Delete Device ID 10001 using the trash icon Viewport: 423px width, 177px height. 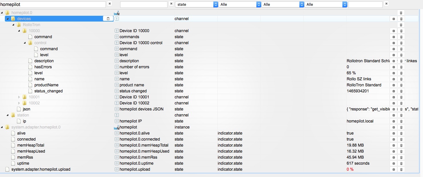(401, 97)
